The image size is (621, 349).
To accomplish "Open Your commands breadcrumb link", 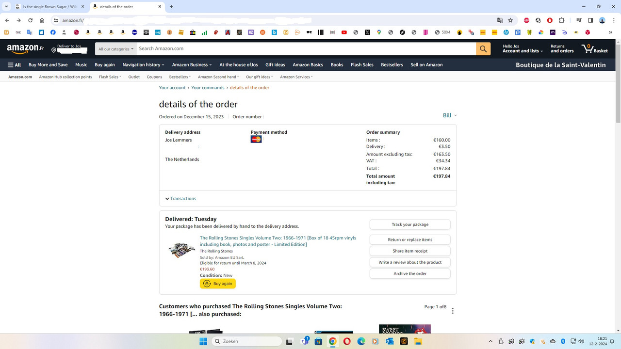I will tap(208, 88).
